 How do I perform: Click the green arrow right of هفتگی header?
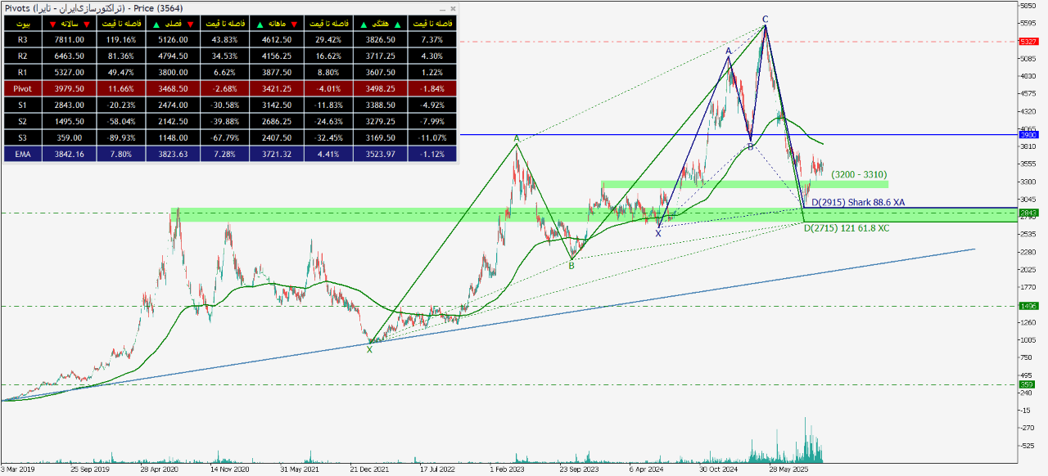(x=395, y=24)
